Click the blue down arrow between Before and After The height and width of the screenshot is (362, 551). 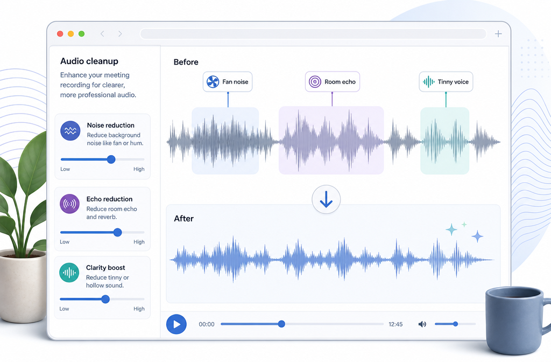tap(326, 199)
